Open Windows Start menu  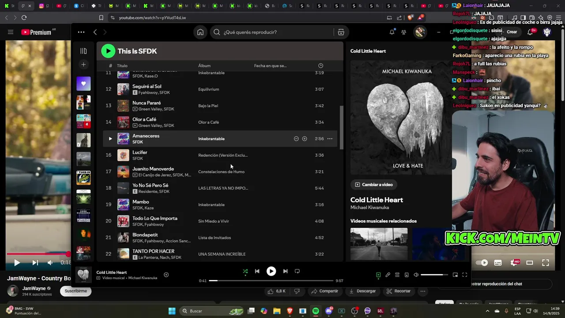point(172,311)
